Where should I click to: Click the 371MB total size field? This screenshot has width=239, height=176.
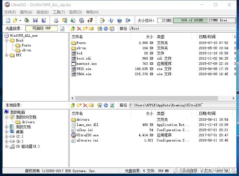click(164, 20)
